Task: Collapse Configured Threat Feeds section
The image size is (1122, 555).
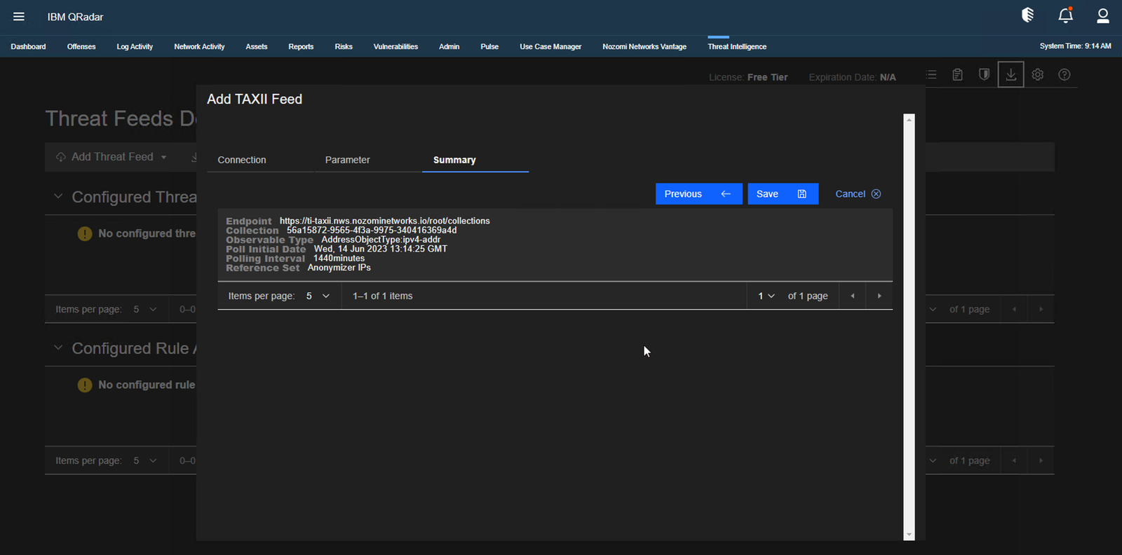Action: click(58, 196)
